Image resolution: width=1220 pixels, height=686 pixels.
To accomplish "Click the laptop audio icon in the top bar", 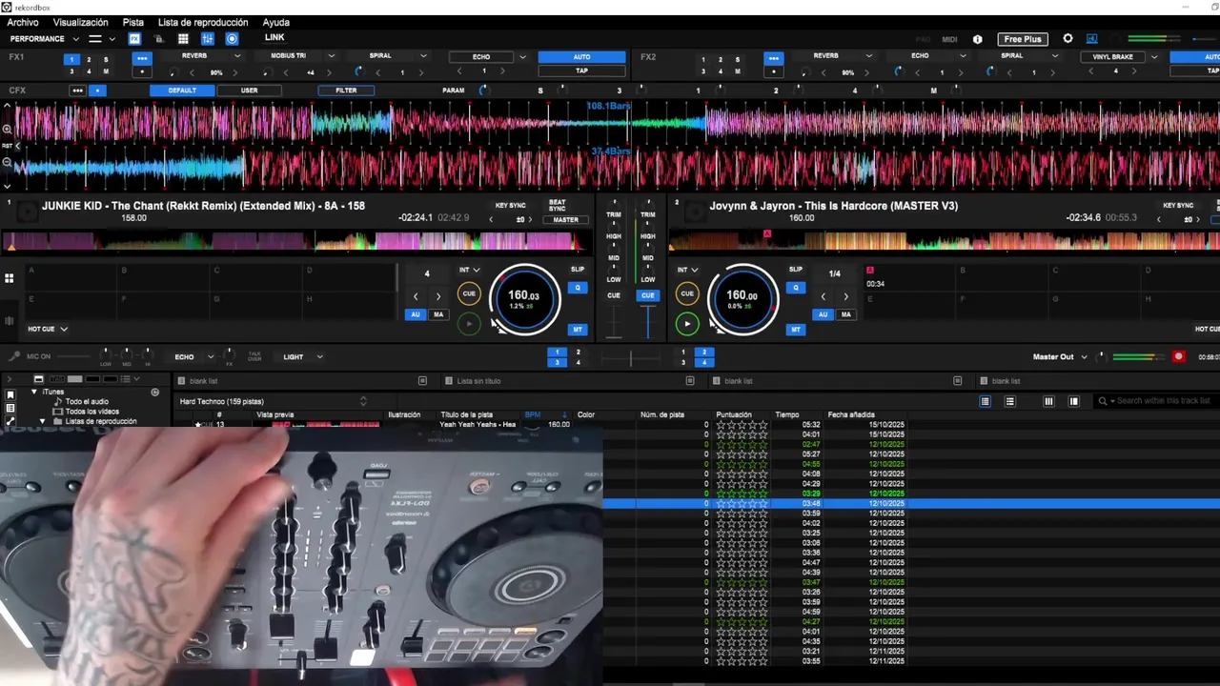I will [1092, 39].
